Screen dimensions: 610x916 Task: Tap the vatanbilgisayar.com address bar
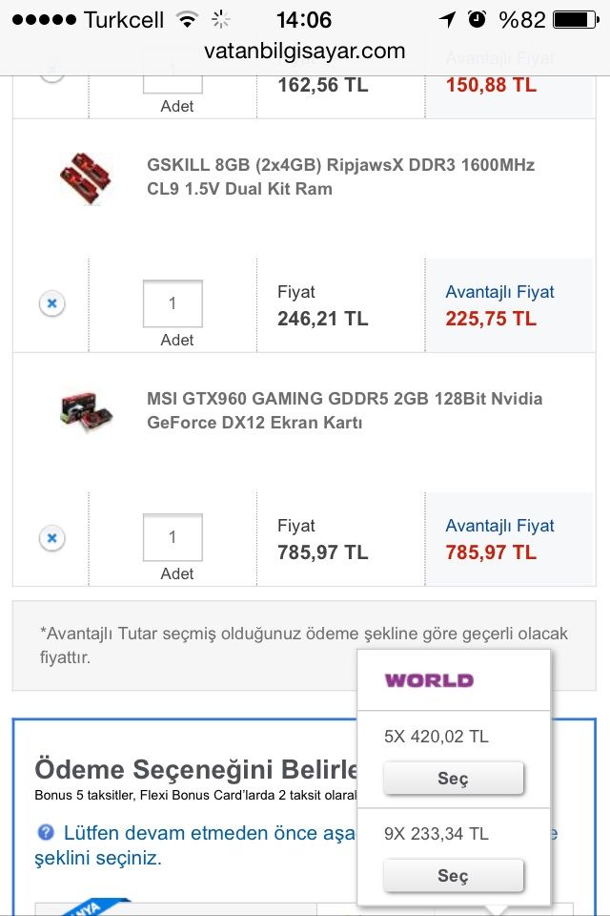click(x=305, y=51)
